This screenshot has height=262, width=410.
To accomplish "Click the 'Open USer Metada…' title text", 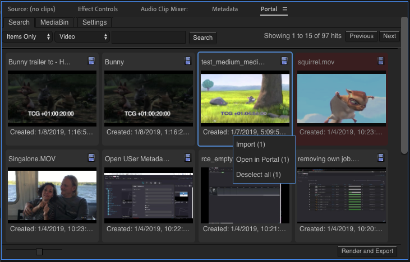I will coord(137,159).
